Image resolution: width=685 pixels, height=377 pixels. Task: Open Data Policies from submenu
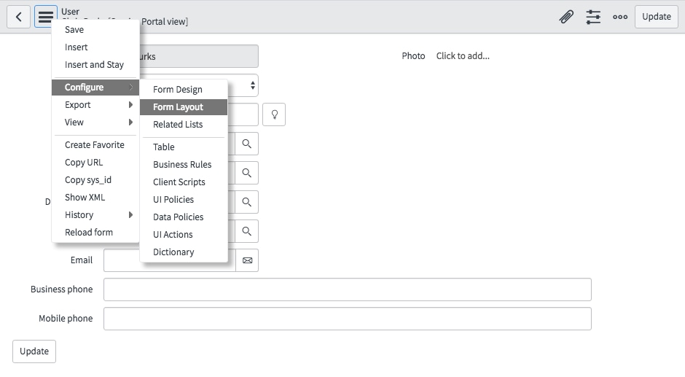pos(184,217)
